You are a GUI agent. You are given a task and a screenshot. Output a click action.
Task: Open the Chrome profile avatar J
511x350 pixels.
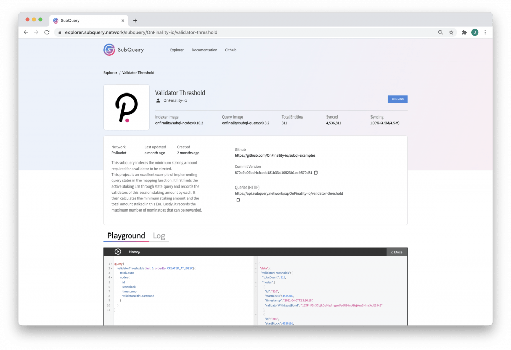(475, 32)
